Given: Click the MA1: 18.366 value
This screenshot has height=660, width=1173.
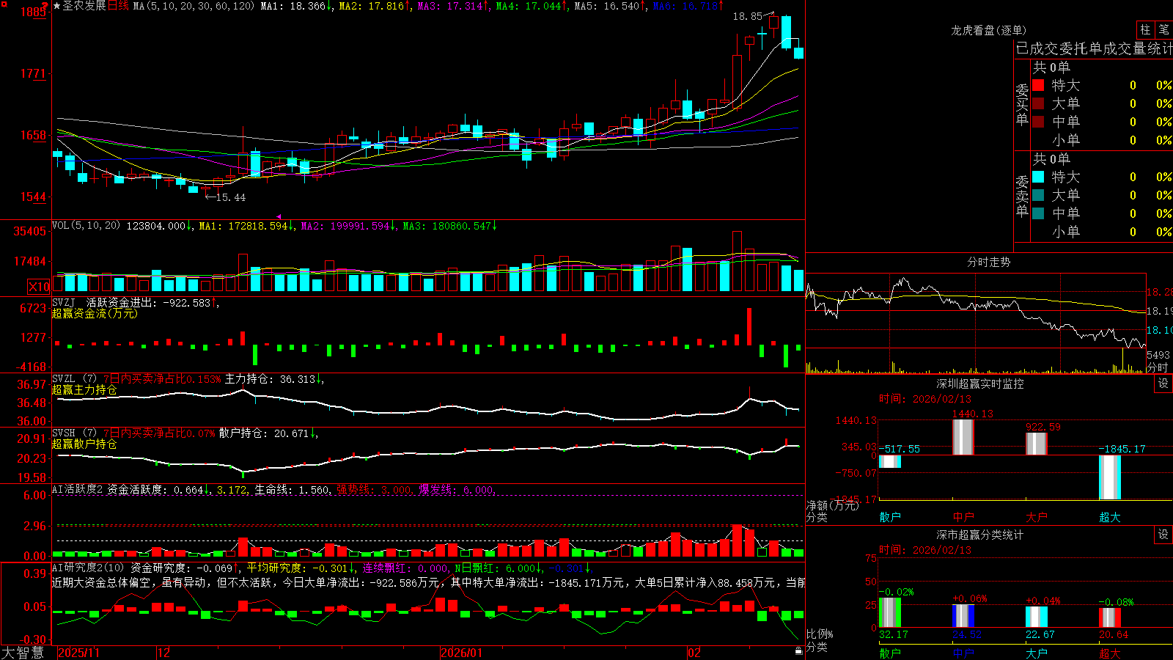Looking at the screenshot, I should [292, 6].
